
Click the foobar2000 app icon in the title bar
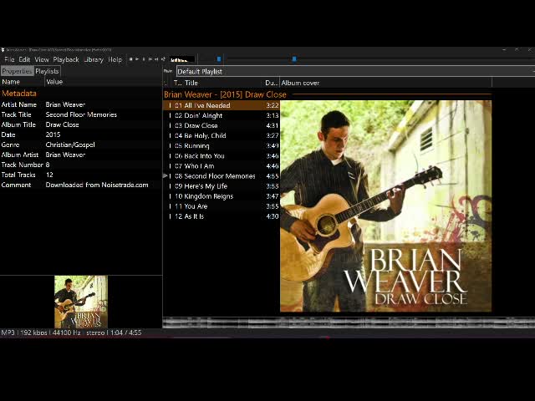point(3,50)
